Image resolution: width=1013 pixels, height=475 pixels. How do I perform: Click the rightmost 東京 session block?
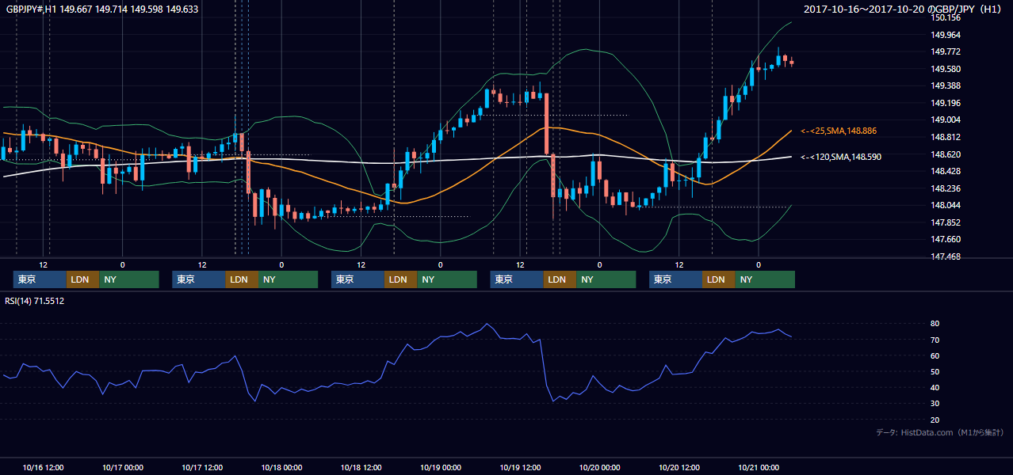click(x=675, y=279)
